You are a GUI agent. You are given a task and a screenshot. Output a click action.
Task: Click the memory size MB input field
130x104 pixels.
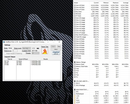click(x=34, y=48)
